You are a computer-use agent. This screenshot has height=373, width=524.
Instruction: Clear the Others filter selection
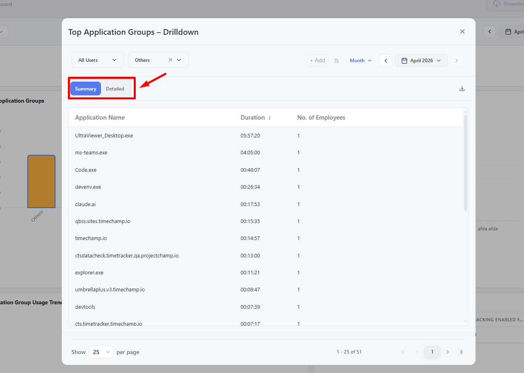[170, 60]
